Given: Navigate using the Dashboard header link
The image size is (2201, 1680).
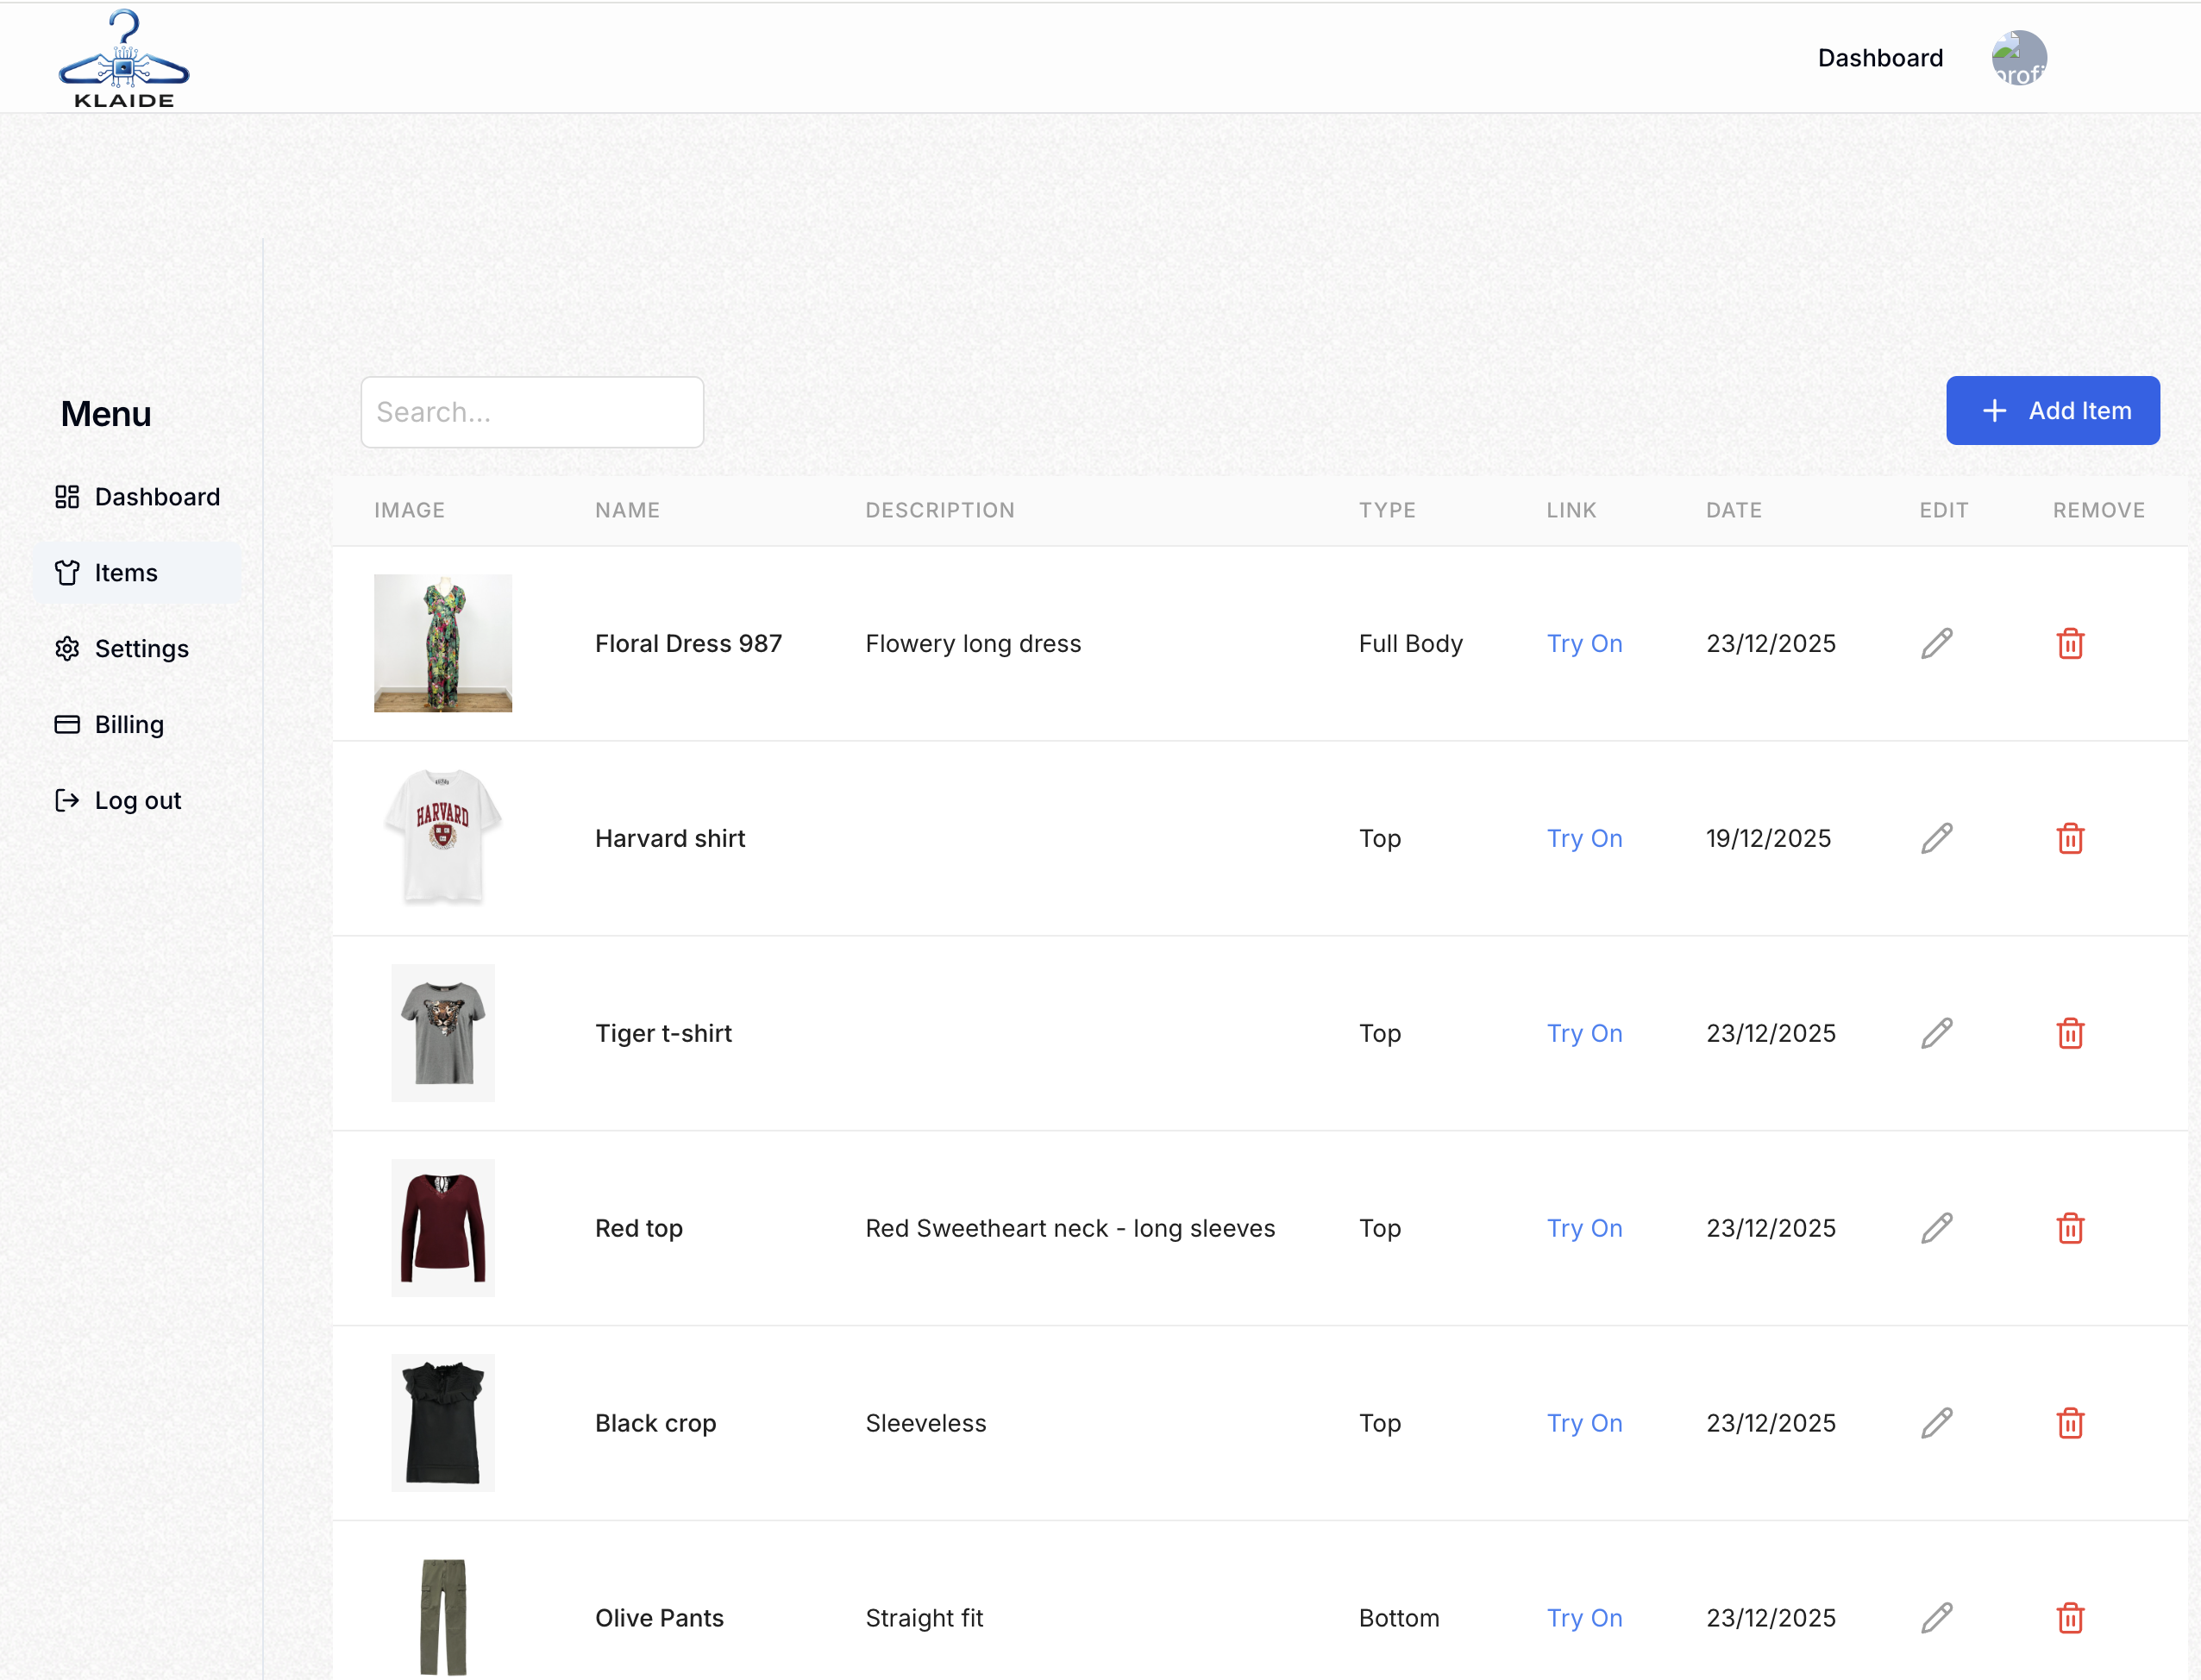Looking at the screenshot, I should click(x=1880, y=57).
